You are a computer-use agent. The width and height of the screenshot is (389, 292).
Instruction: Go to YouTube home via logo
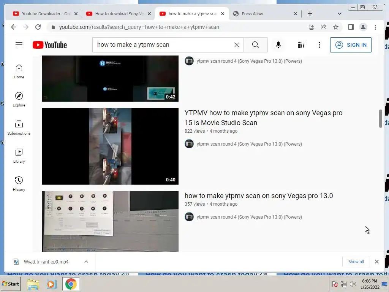click(x=50, y=45)
